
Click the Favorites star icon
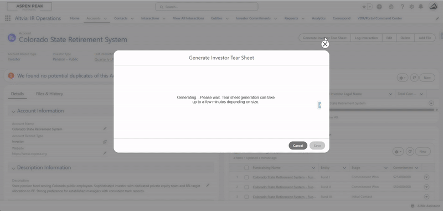click(364, 7)
